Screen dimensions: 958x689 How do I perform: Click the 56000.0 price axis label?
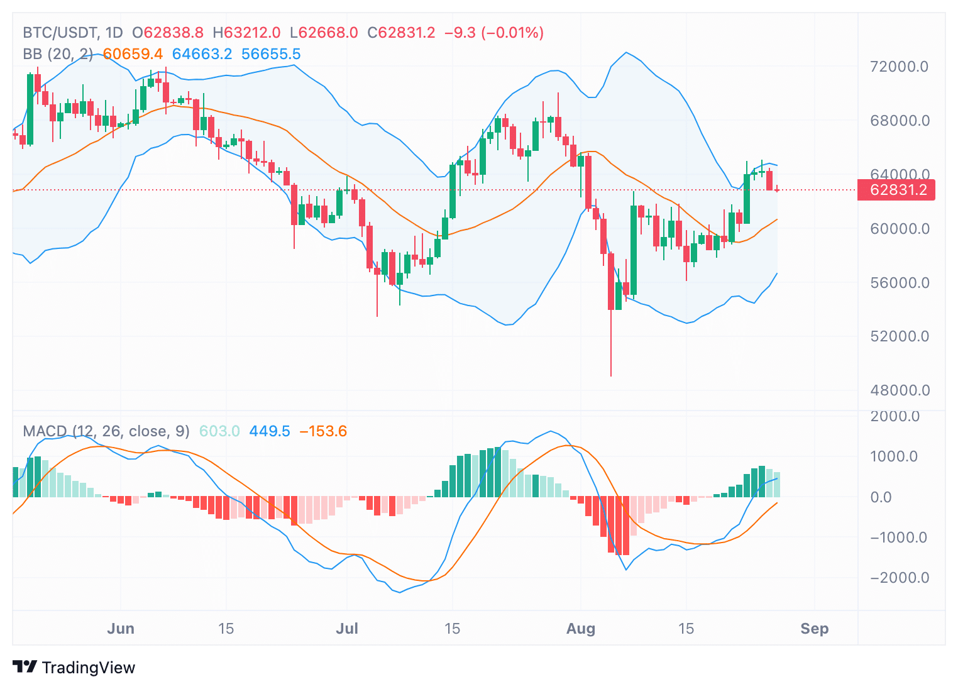pos(900,283)
